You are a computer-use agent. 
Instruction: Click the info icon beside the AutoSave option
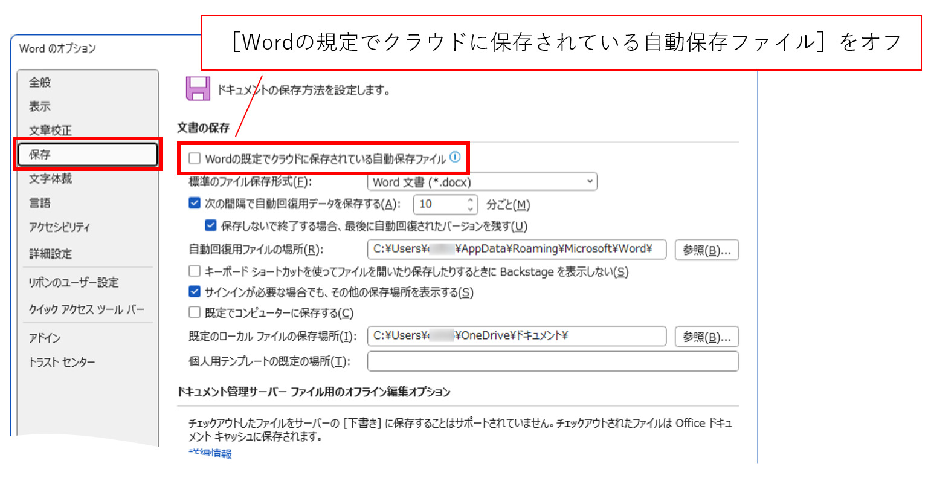coord(455,158)
